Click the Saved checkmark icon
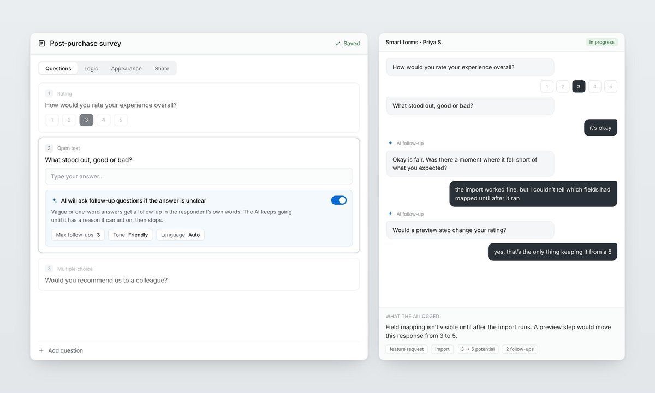The height and width of the screenshot is (393, 655). (x=338, y=44)
